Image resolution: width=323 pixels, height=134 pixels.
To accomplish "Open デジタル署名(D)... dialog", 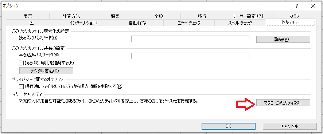I will 46,70.
